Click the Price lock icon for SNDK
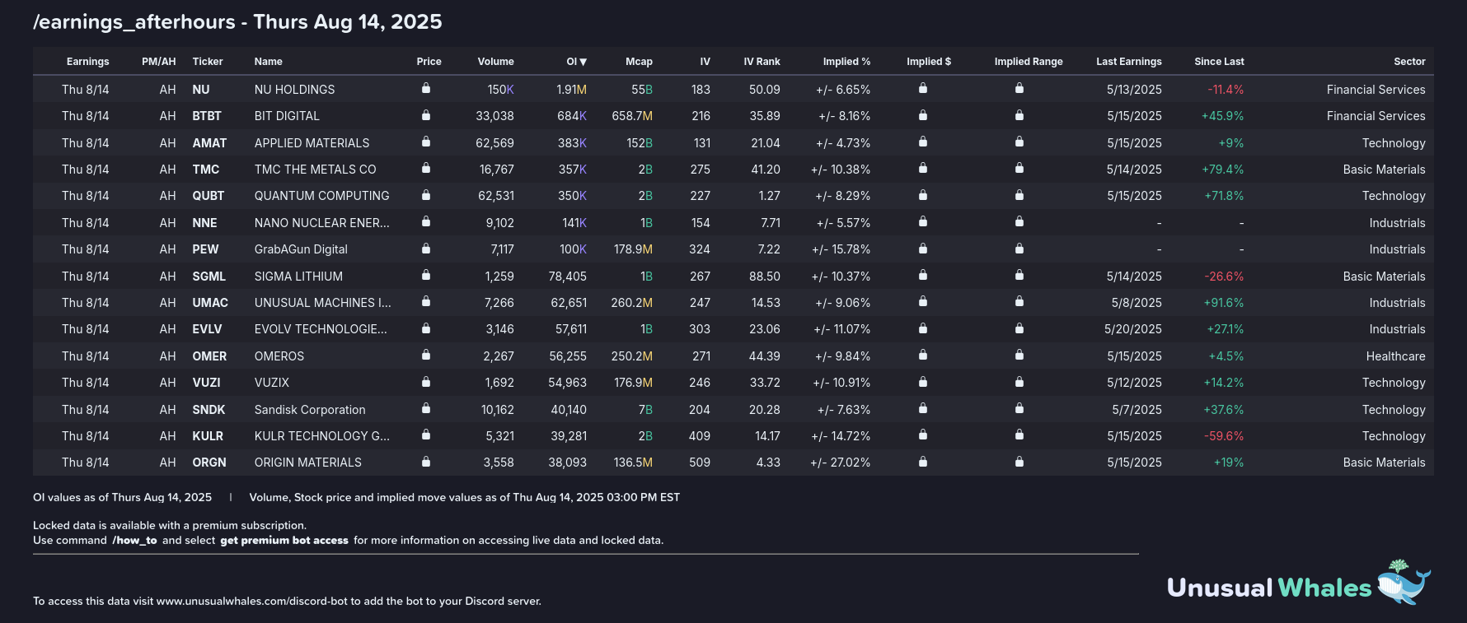1467x623 pixels. coord(426,408)
